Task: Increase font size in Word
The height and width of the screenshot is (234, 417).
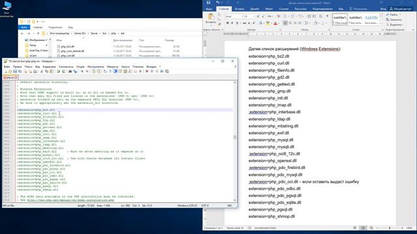Action: [x=258, y=16]
